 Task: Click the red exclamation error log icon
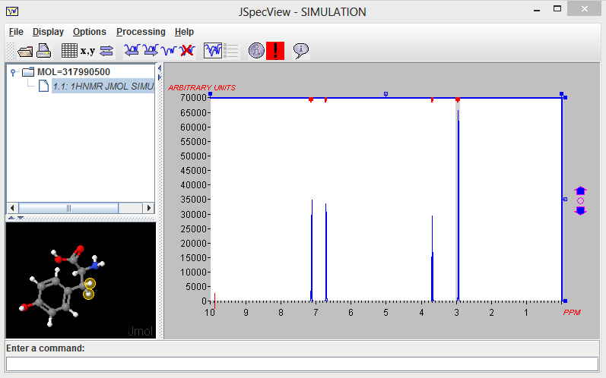pyautogui.click(x=275, y=51)
